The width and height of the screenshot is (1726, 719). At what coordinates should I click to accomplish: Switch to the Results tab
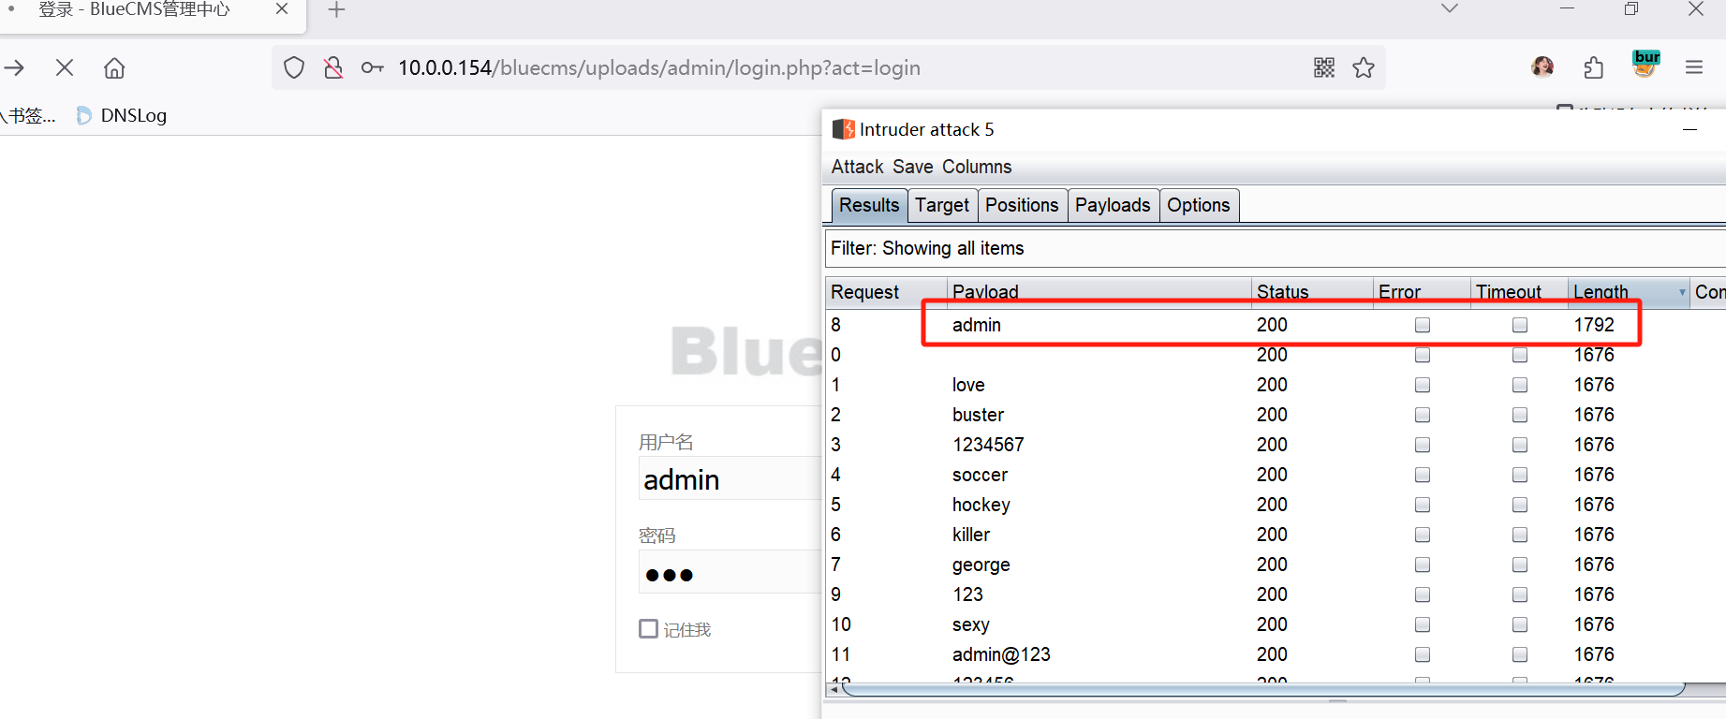869,205
